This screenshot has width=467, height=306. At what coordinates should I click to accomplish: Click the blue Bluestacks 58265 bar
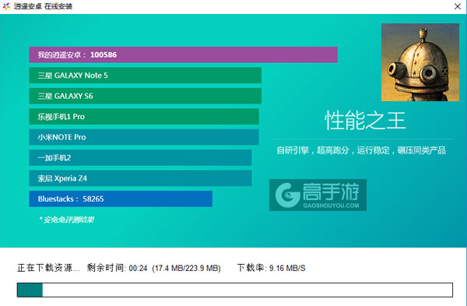pos(121,199)
